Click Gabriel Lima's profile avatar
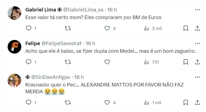 14,13
